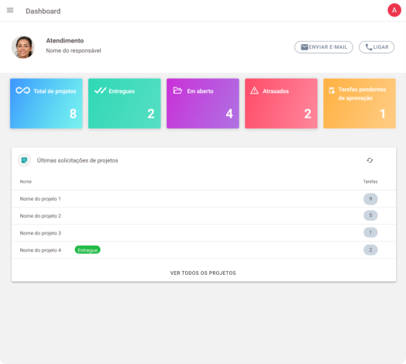Image resolution: width=406 pixels, height=364 pixels.
Task: Click the number 1 on Tarefas pendentes card
Action: click(383, 114)
